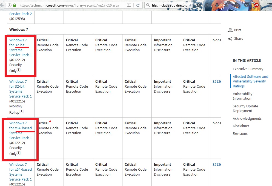
Task: Click 'Important Information Disclosure' in x64 Security Only row
Action: pos(163,128)
